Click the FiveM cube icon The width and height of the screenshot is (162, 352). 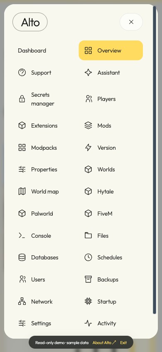pyautogui.click(x=88, y=214)
